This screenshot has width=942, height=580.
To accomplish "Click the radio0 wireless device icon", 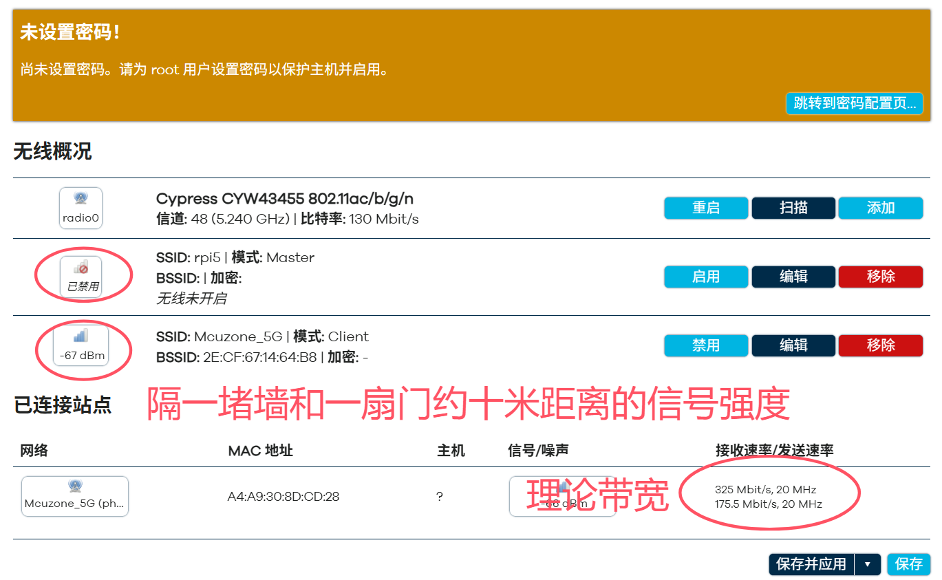I will [x=81, y=208].
